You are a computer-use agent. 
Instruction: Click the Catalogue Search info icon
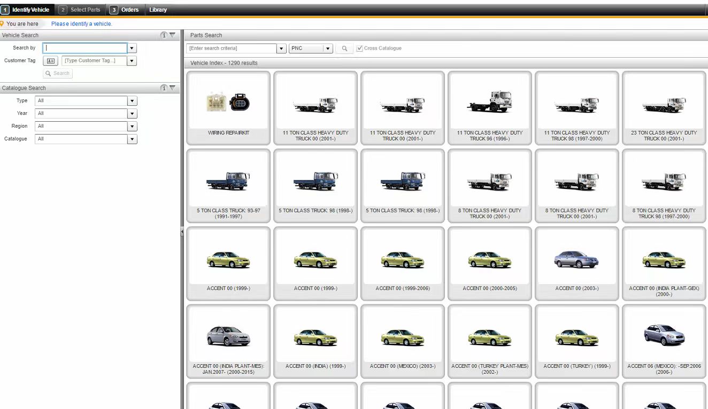click(x=164, y=88)
